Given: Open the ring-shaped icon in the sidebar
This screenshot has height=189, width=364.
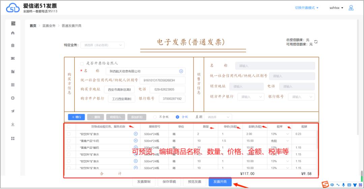Looking at the screenshot, I should (13, 98).
